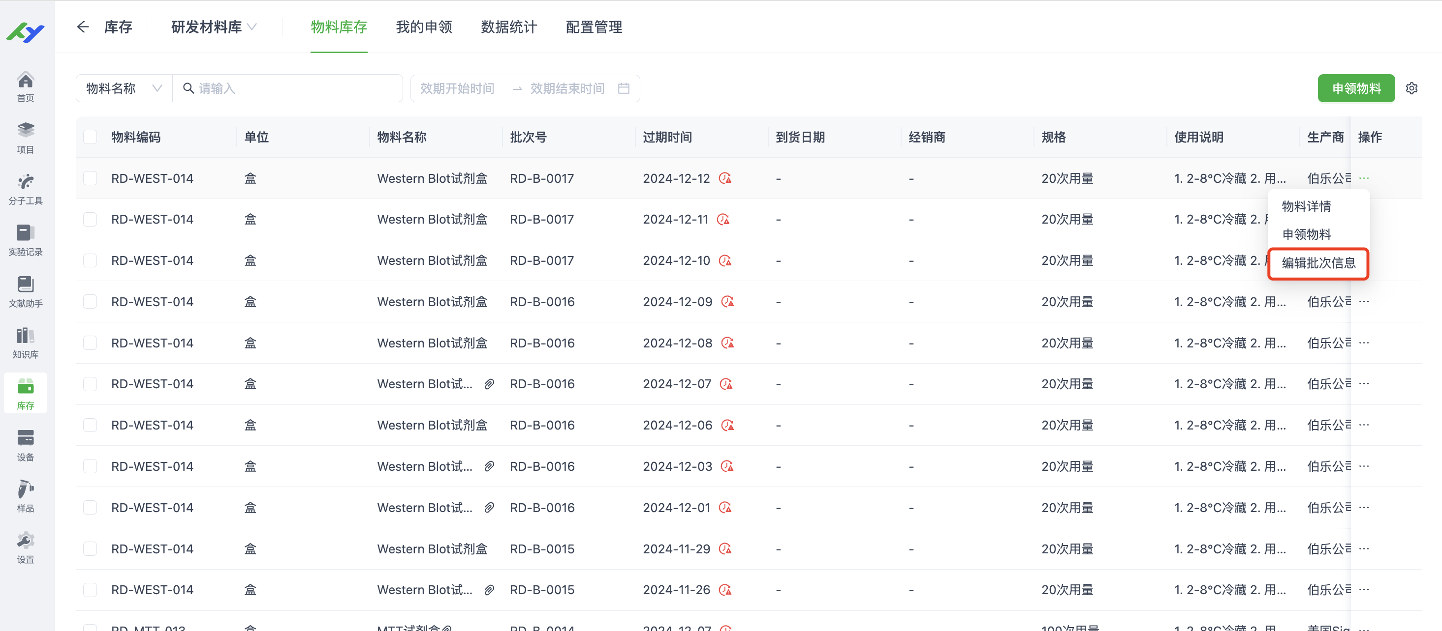The height and width of the screenshot is (631, 1442).
Task: Choose 编辑批次信息 from the context menu
Action: [x=1318, y=263]
